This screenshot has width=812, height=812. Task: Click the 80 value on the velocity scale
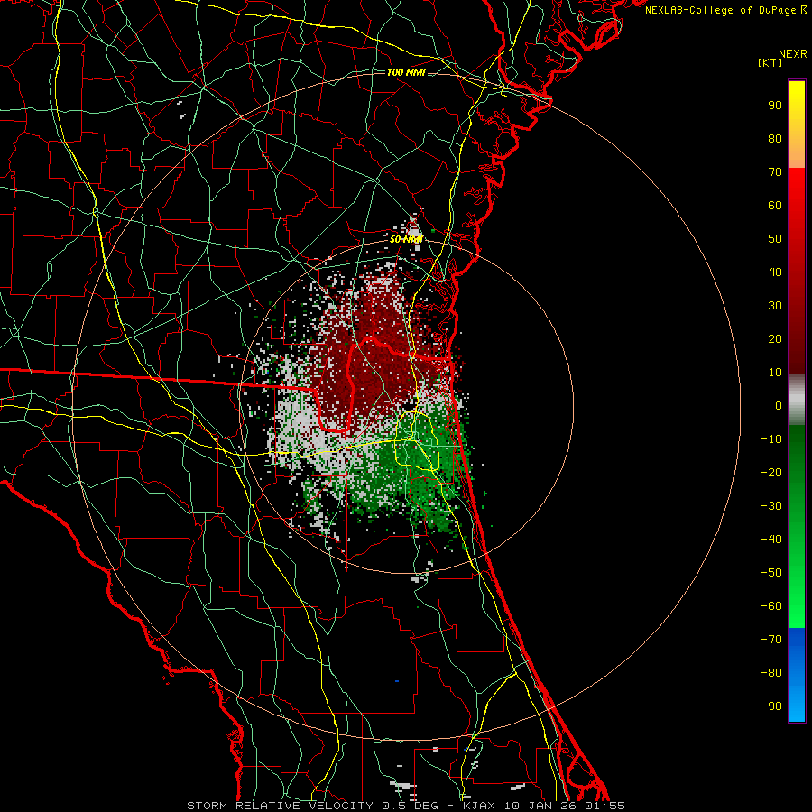pyautogui.click(x=775, y=138)
